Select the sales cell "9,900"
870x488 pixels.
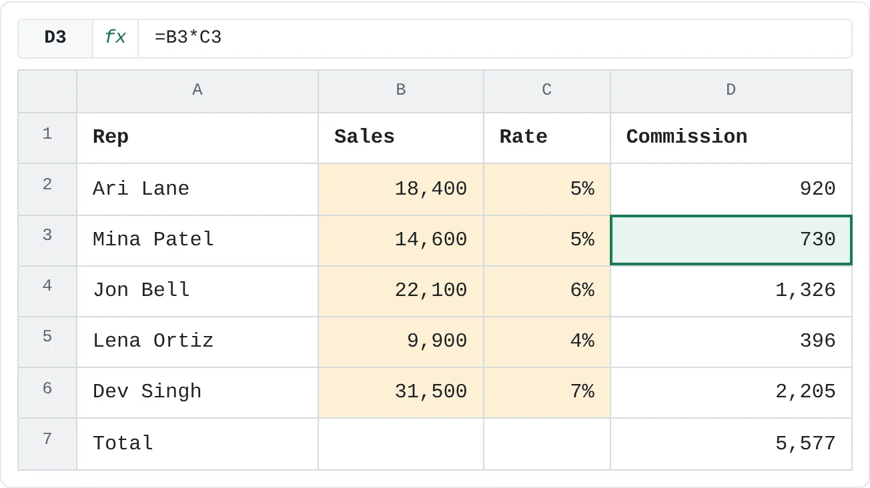click(x=401, y=341)
